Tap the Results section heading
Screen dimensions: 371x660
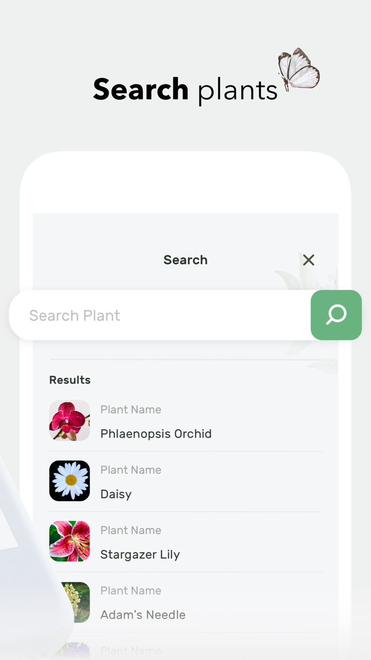[69, 380]
